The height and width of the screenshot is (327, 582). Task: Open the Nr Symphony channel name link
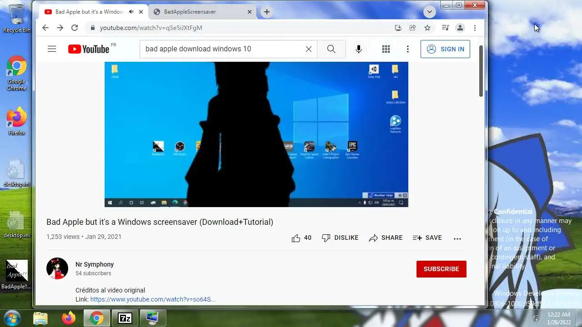click(95, 264)
